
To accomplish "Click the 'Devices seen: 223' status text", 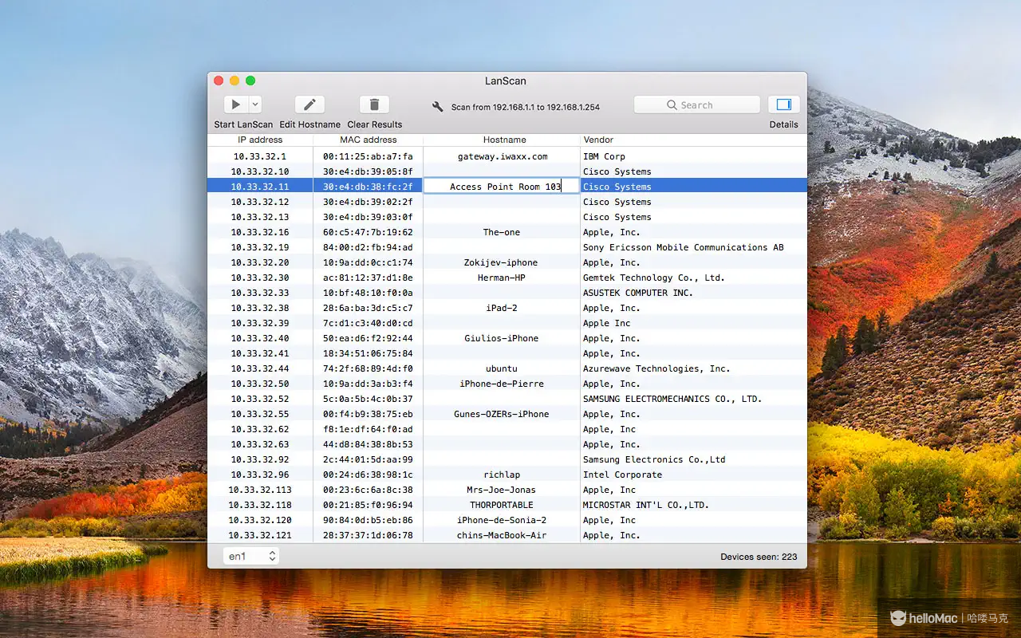I will click(759, 557).
